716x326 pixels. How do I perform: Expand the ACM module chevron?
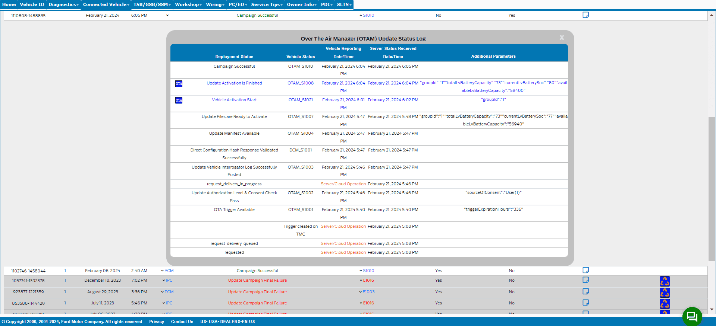click(162, 271)
